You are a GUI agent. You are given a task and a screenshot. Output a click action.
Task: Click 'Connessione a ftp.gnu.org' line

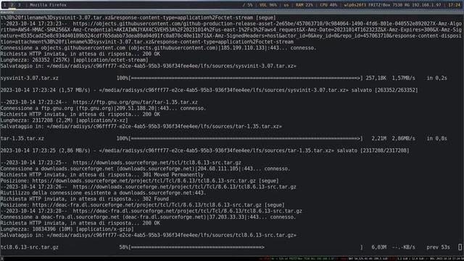(x=103, y=108)
